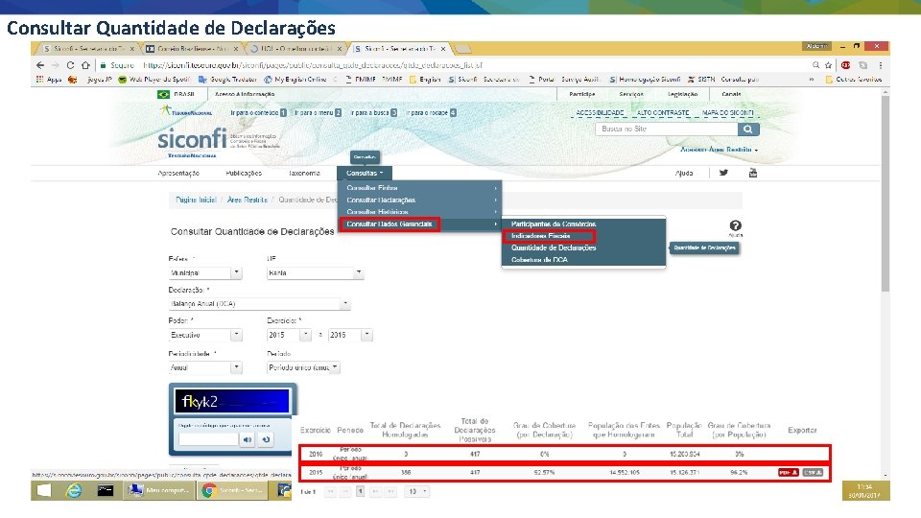The image size is (921, 518).
Task: Click the ACESSIBILIDADE link
Action: pos(600,113)
